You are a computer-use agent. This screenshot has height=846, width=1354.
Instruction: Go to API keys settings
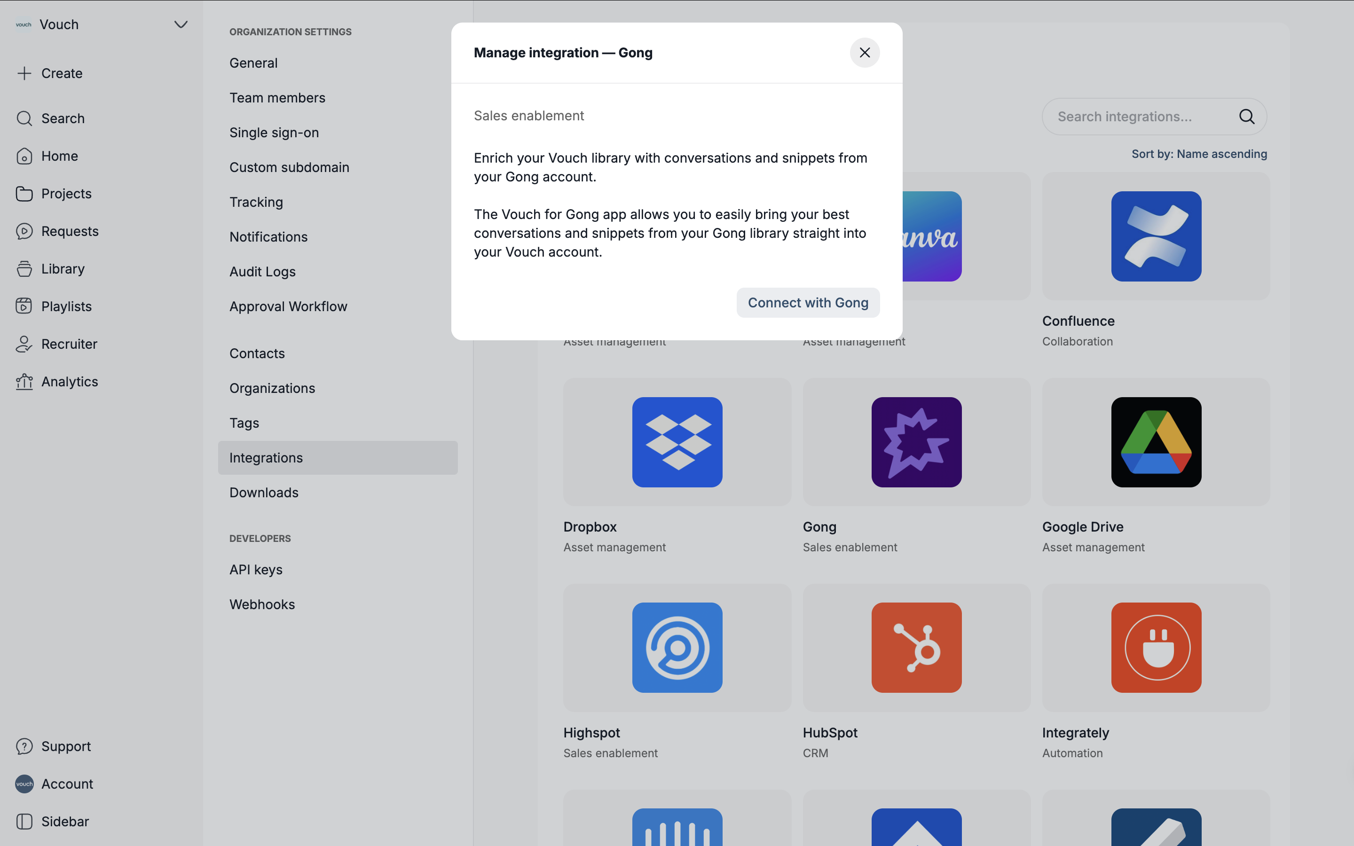click(256, 570)
